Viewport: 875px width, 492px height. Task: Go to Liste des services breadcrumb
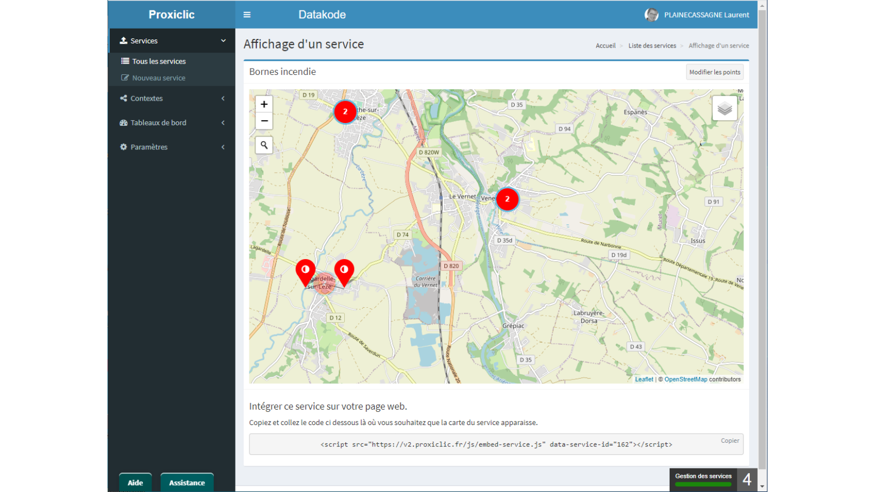pos(652,46)
